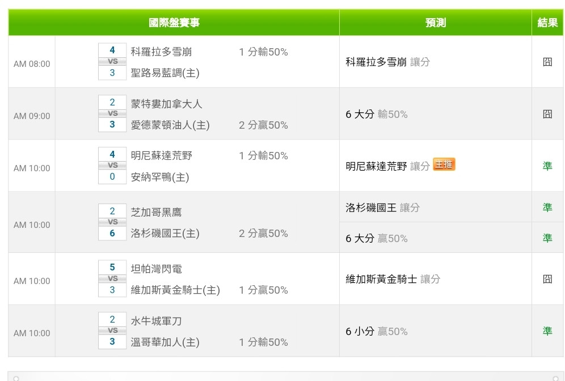Click prediction 洛杉磯國王 讓分
Viewport: 565px width, 381px height.
383,208
